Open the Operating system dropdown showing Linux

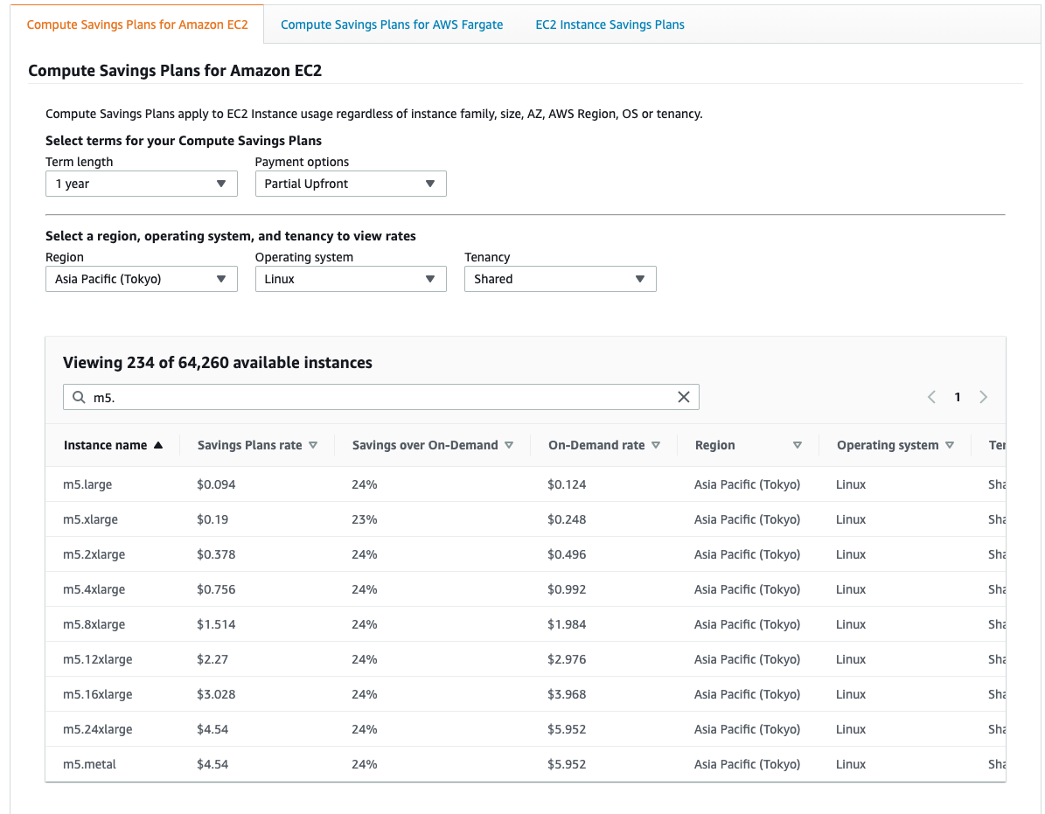[351, 279]
